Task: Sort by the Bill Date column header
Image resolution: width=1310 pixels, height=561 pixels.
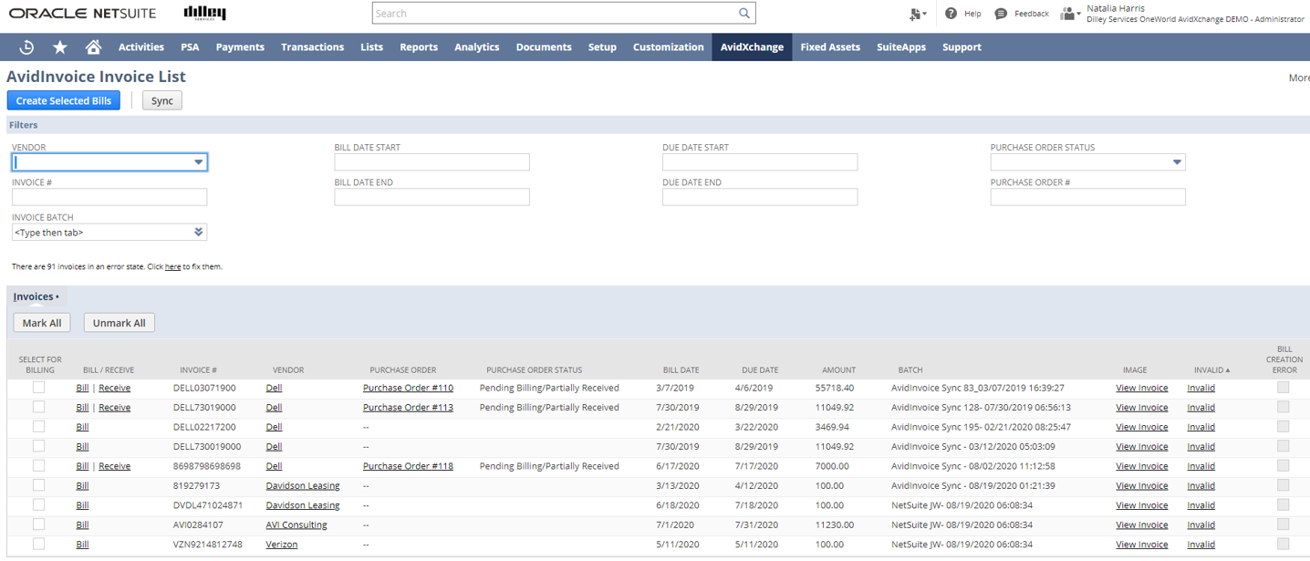Action: [x=681, y=370]
